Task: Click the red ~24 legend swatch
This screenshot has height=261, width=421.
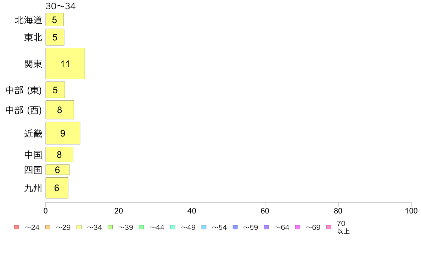Action: pos(17,227)
